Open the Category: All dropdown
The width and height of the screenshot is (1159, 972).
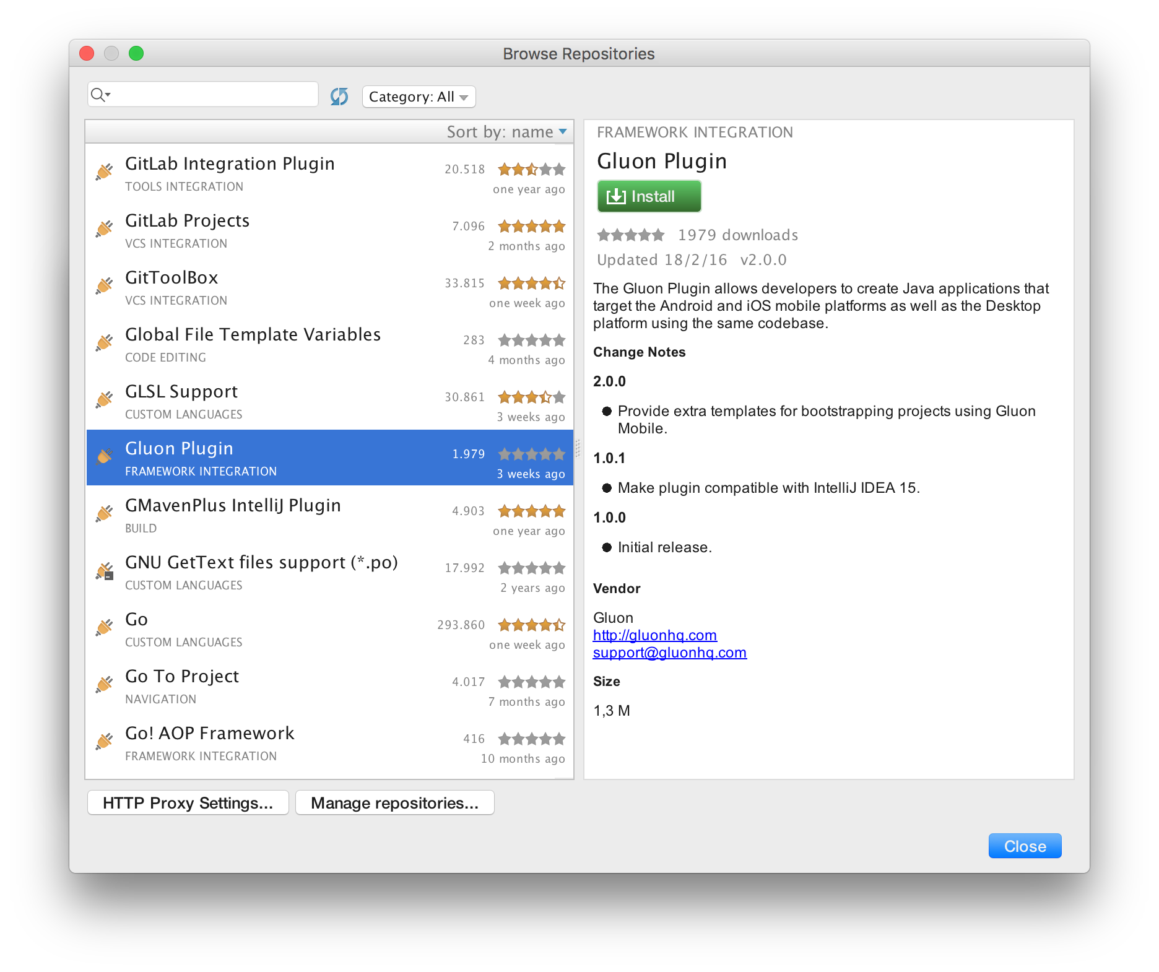419,97
